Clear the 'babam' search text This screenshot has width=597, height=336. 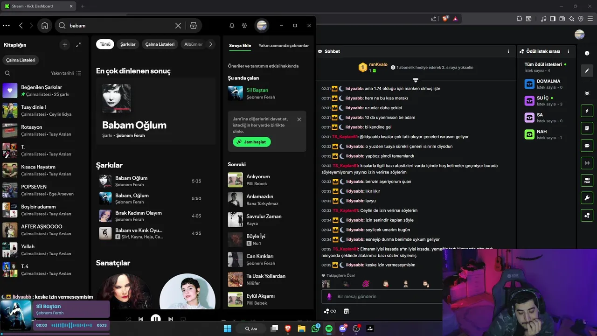[178, 26]
